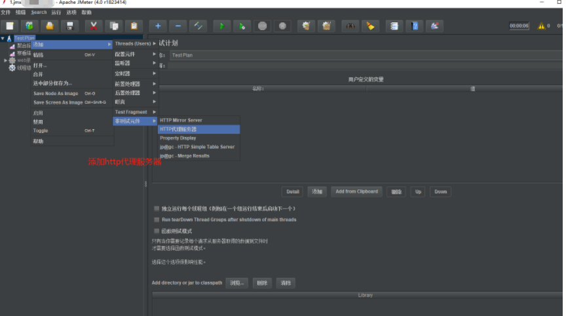Enable Run tearDown Thread Groups checkbox
The width and height of the screenshot is (566, 316).
pos(157,220)
